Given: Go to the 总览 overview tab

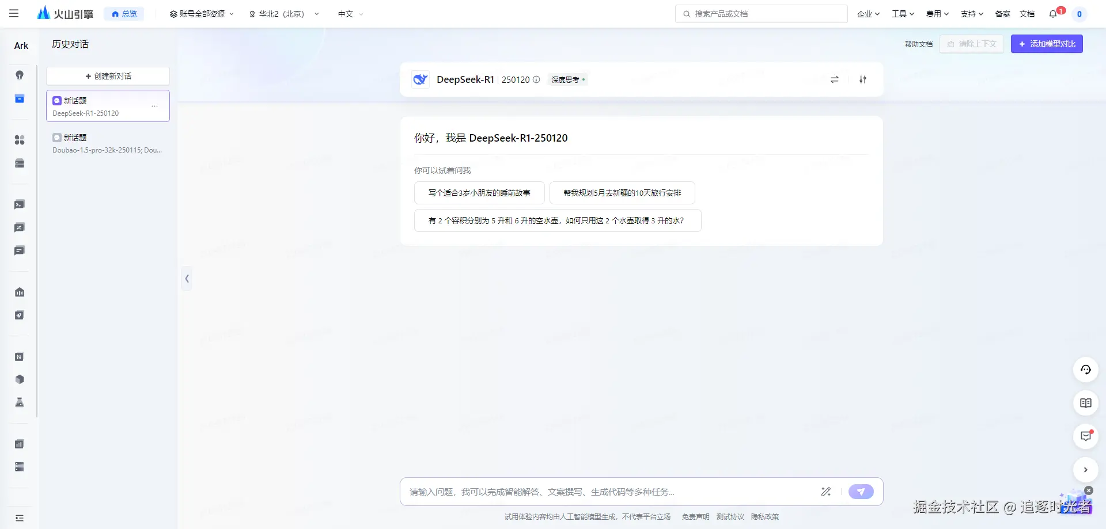Looking at the screenshot, I should click(x=124, y=14).
